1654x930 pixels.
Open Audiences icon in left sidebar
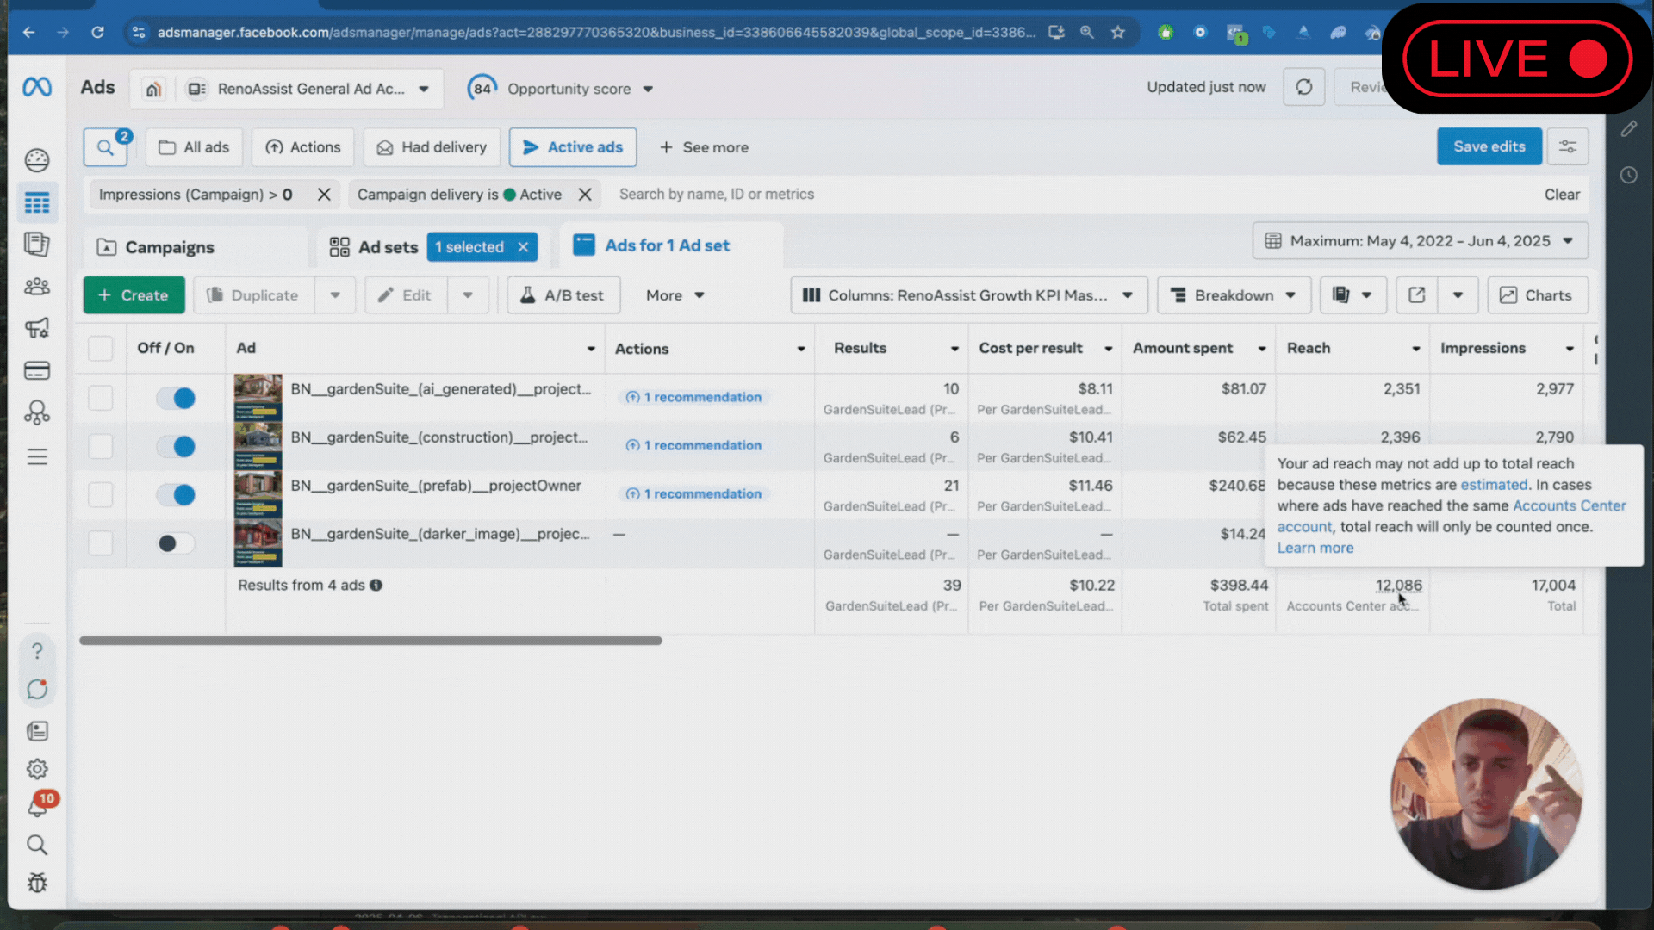point(37,287)
